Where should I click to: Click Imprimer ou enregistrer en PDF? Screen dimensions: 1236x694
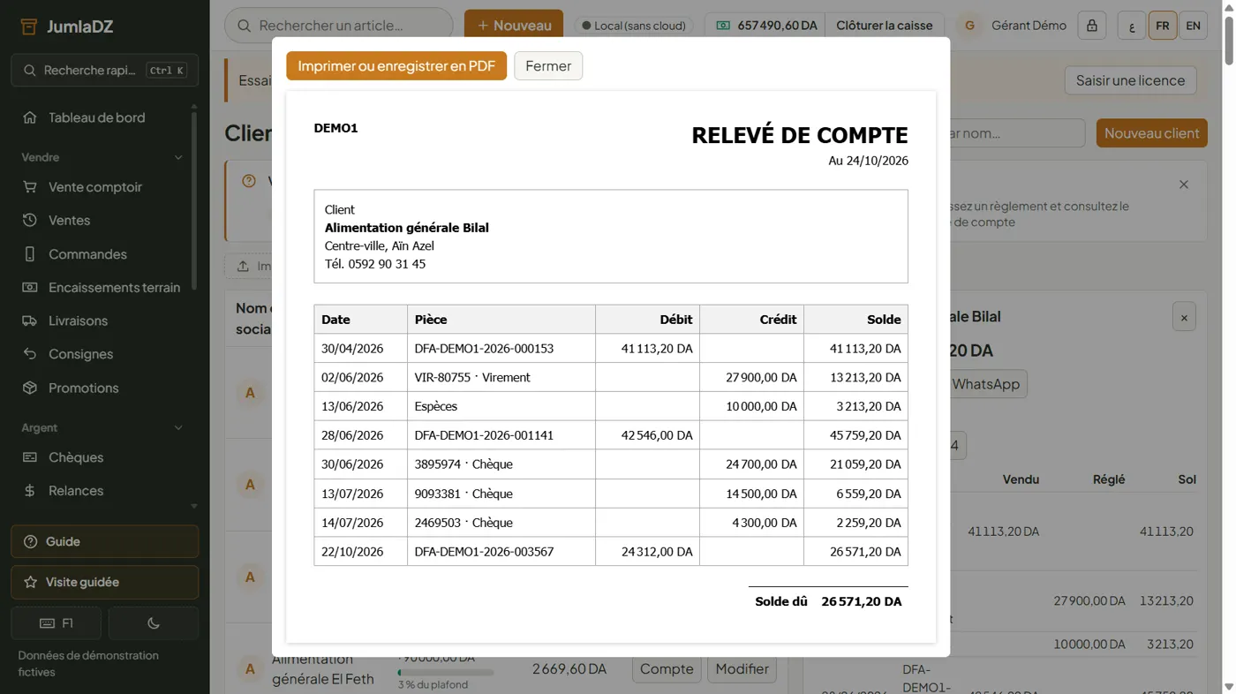[396, 66]
